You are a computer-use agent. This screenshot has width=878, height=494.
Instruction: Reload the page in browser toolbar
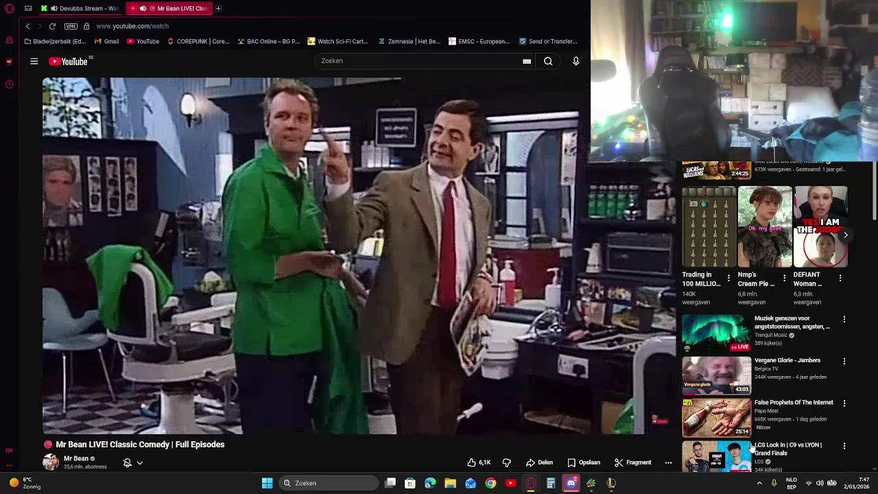52,26
